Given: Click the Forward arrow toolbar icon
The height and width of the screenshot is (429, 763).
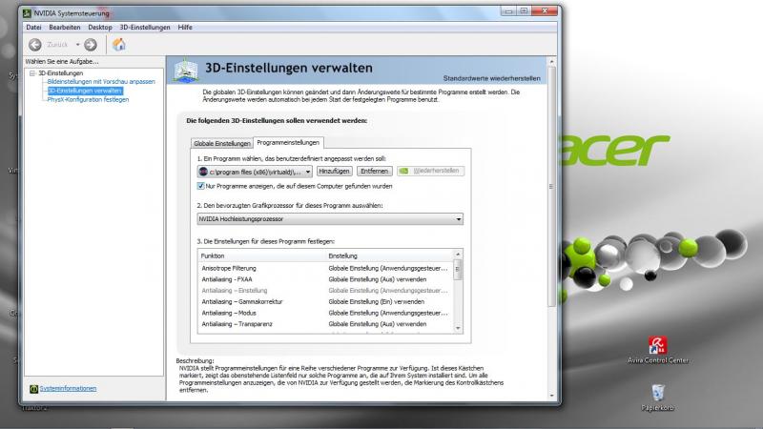Looking at the screenshot, I should 91,45.
